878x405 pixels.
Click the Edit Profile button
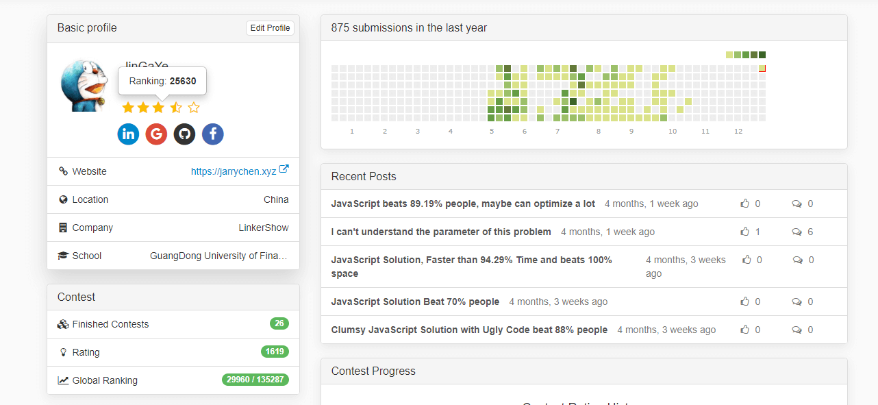(x=270, y=28)
